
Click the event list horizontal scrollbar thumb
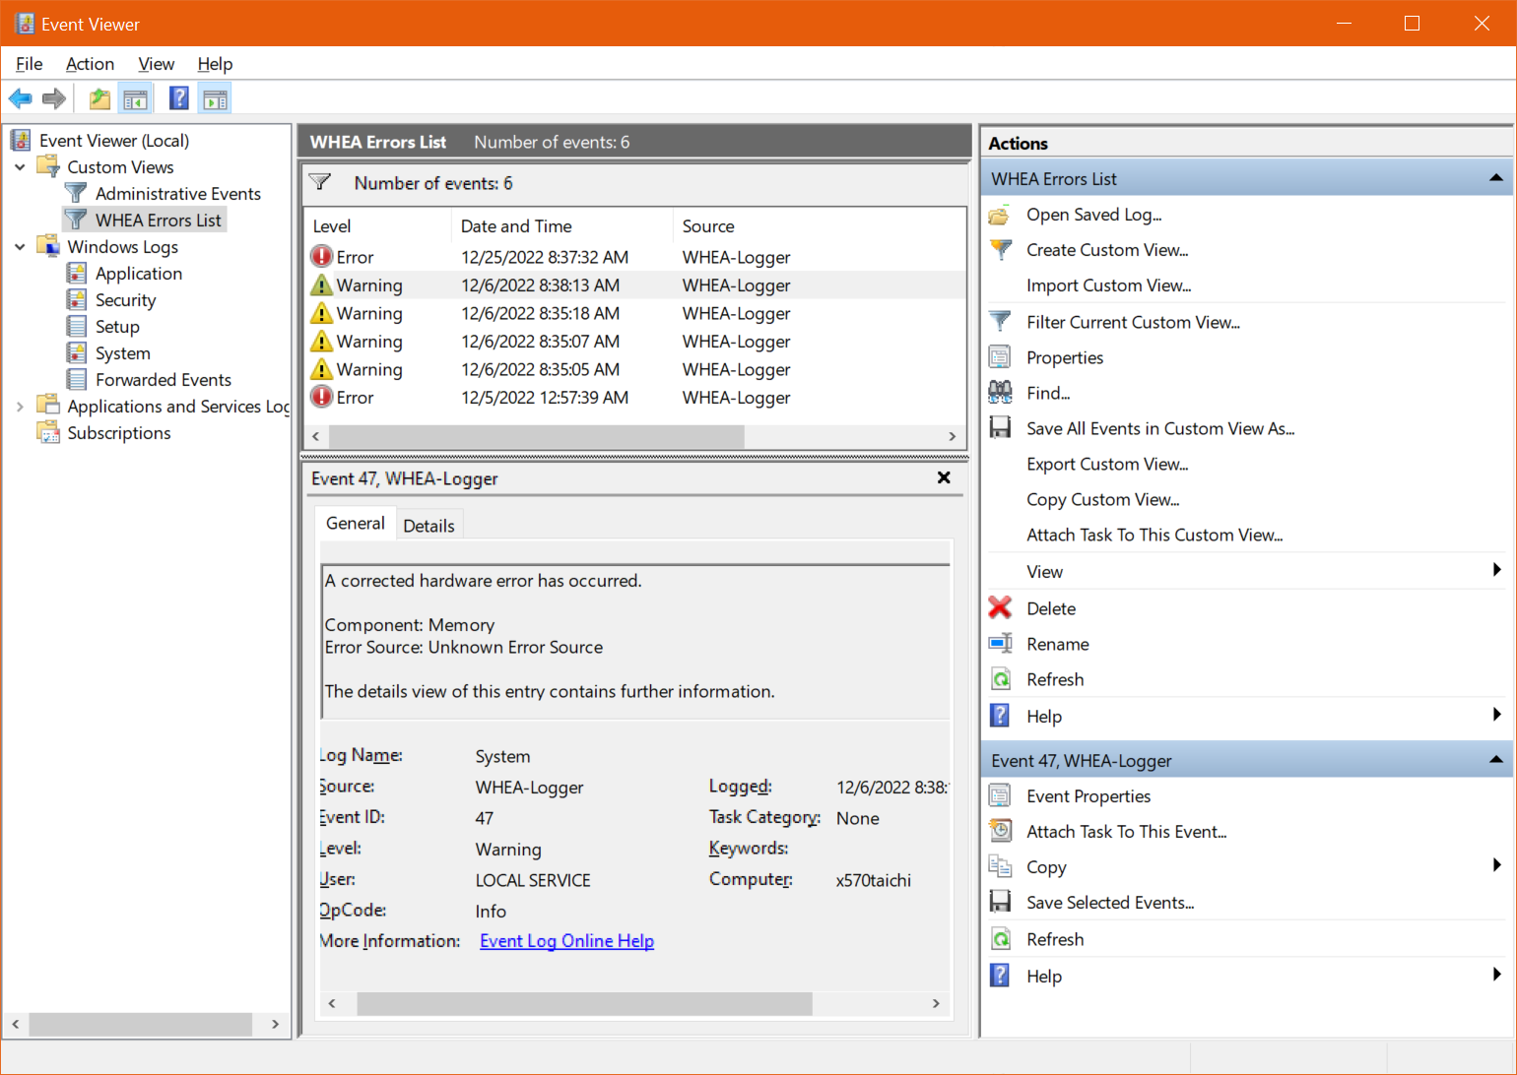[537, 436]
